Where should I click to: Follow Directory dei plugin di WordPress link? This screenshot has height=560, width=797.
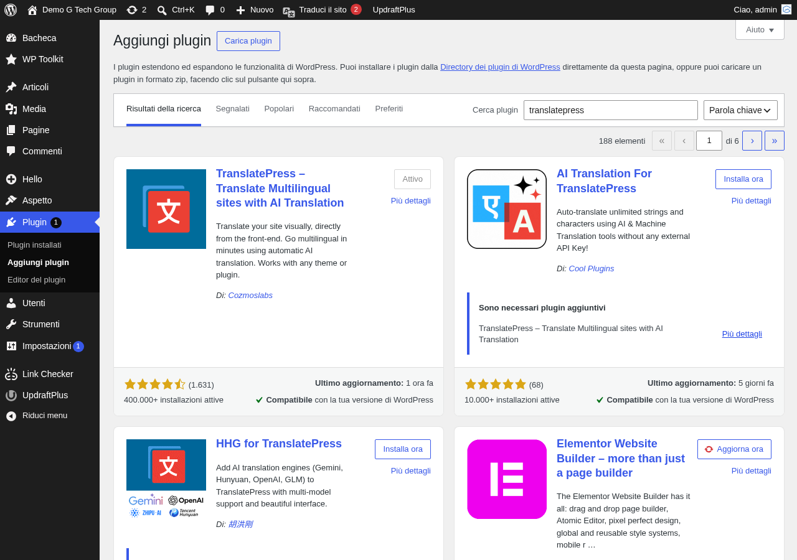500,67
